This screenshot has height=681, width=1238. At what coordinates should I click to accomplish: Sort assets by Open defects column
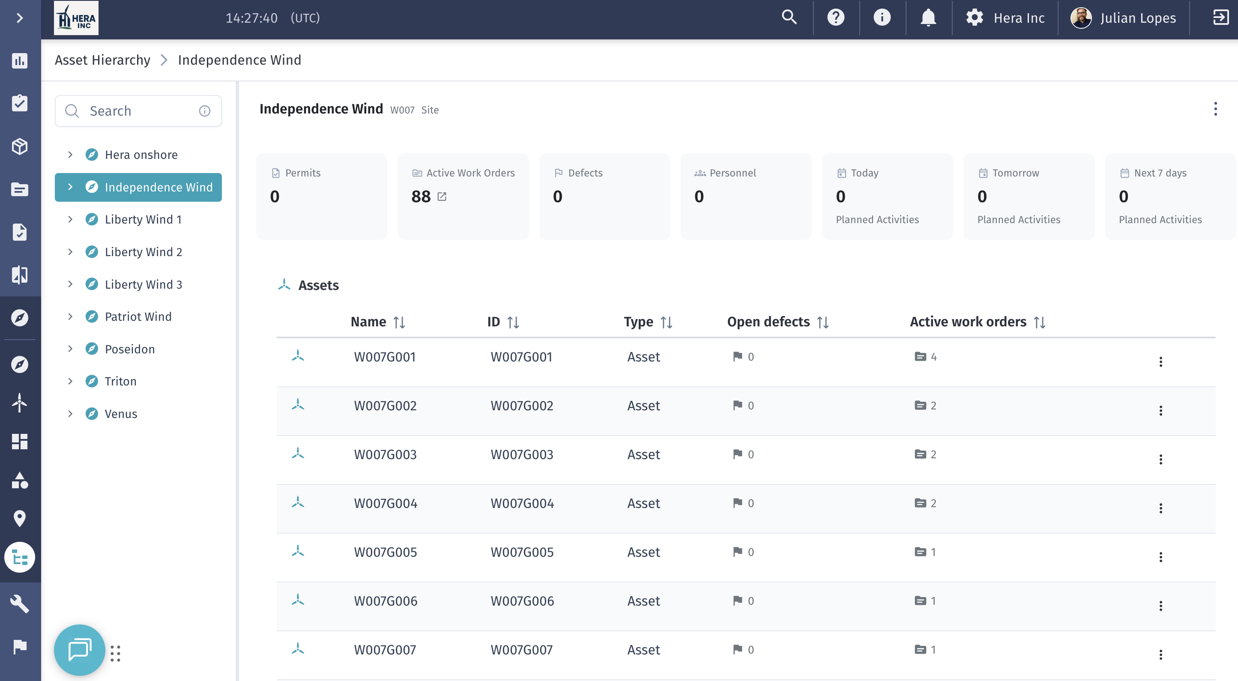click(823, 322)
